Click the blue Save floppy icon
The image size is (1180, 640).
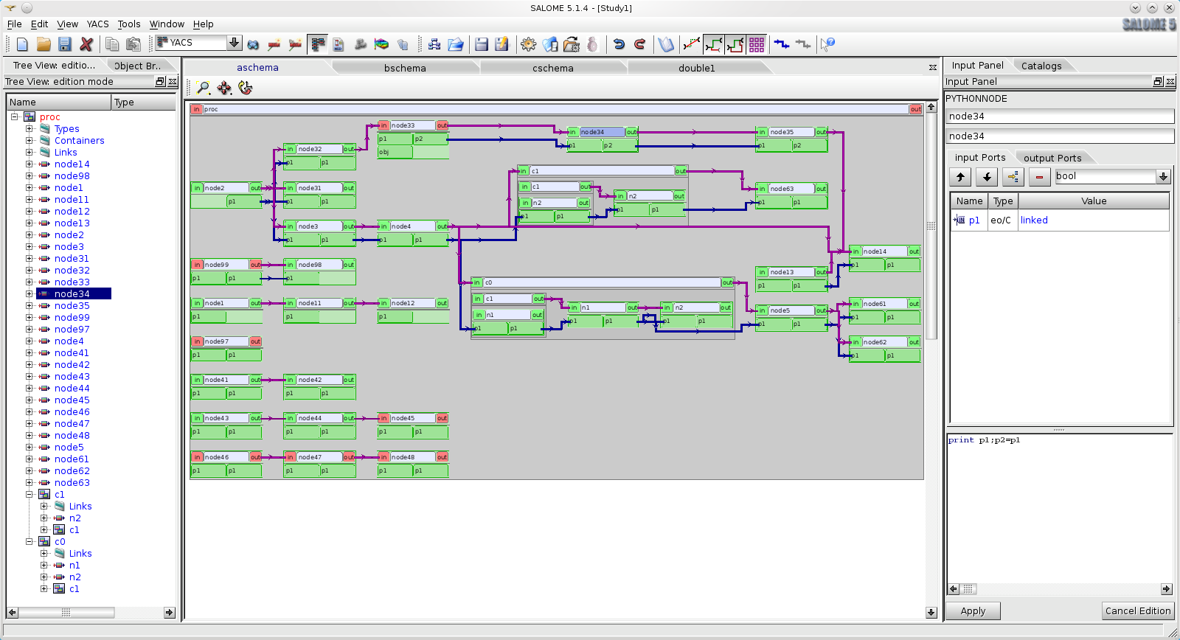65,44
